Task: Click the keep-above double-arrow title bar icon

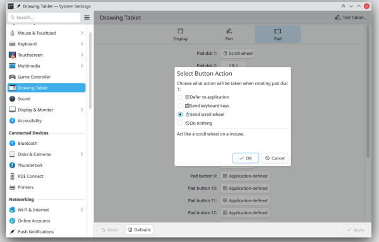Action: tap(343, 6)
